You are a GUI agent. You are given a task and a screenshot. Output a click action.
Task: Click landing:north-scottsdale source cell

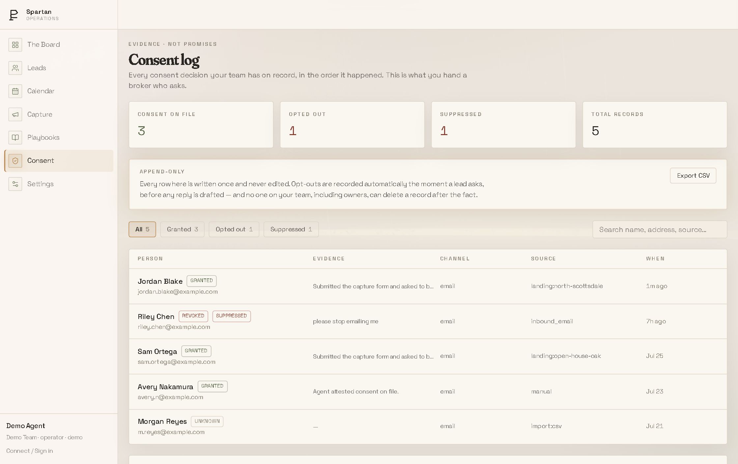567,286
